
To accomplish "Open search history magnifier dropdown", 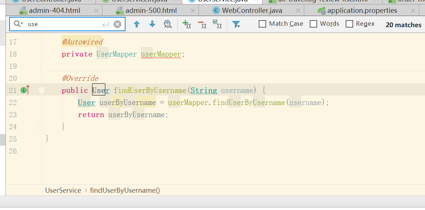I will click(18, 24).
